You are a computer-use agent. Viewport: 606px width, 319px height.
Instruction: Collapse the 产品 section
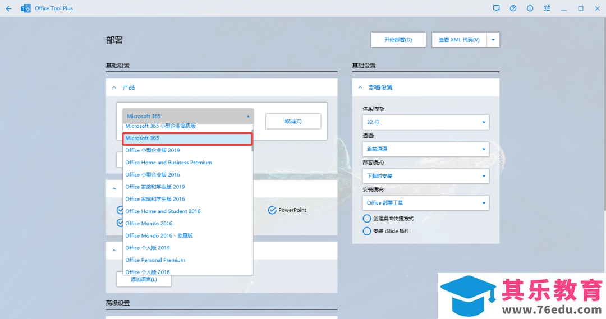[x=114, y=87]
